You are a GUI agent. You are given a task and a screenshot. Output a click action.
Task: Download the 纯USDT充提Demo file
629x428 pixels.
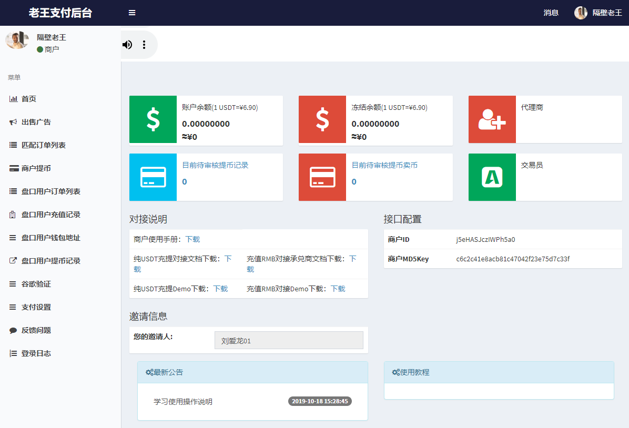[x=220, y=289]
